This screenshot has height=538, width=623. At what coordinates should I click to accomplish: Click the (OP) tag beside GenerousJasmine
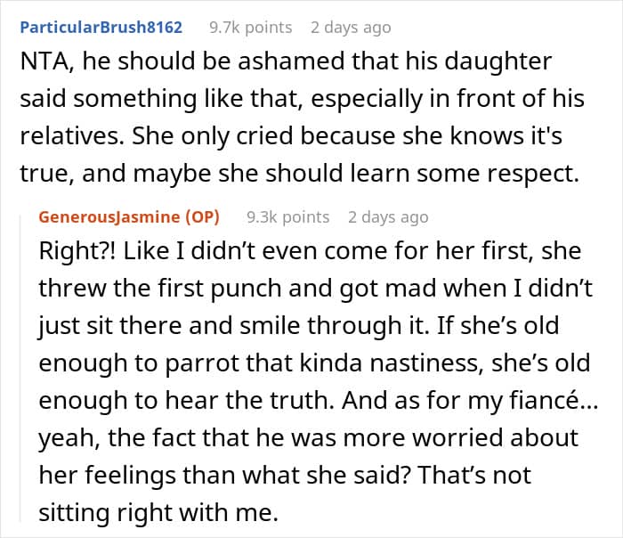[x=203, y=217]
